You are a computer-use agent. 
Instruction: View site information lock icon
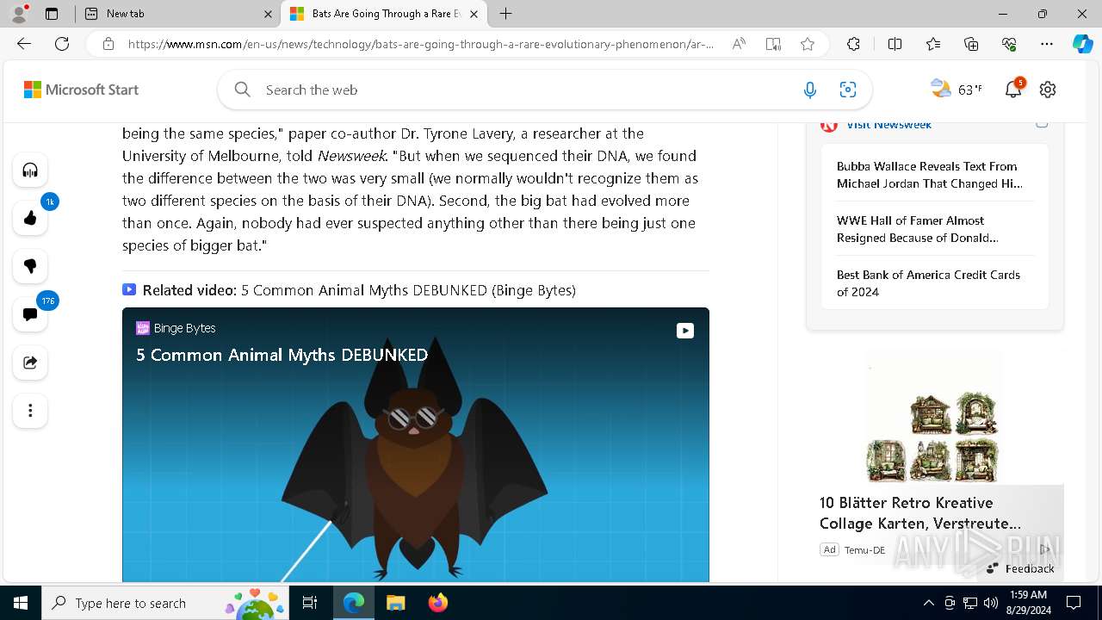[108, 44]
